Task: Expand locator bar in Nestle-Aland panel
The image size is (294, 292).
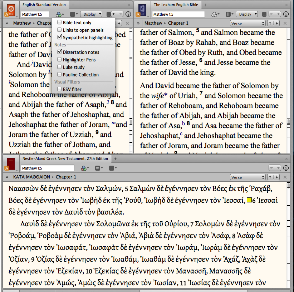Action: coord(7,177)
